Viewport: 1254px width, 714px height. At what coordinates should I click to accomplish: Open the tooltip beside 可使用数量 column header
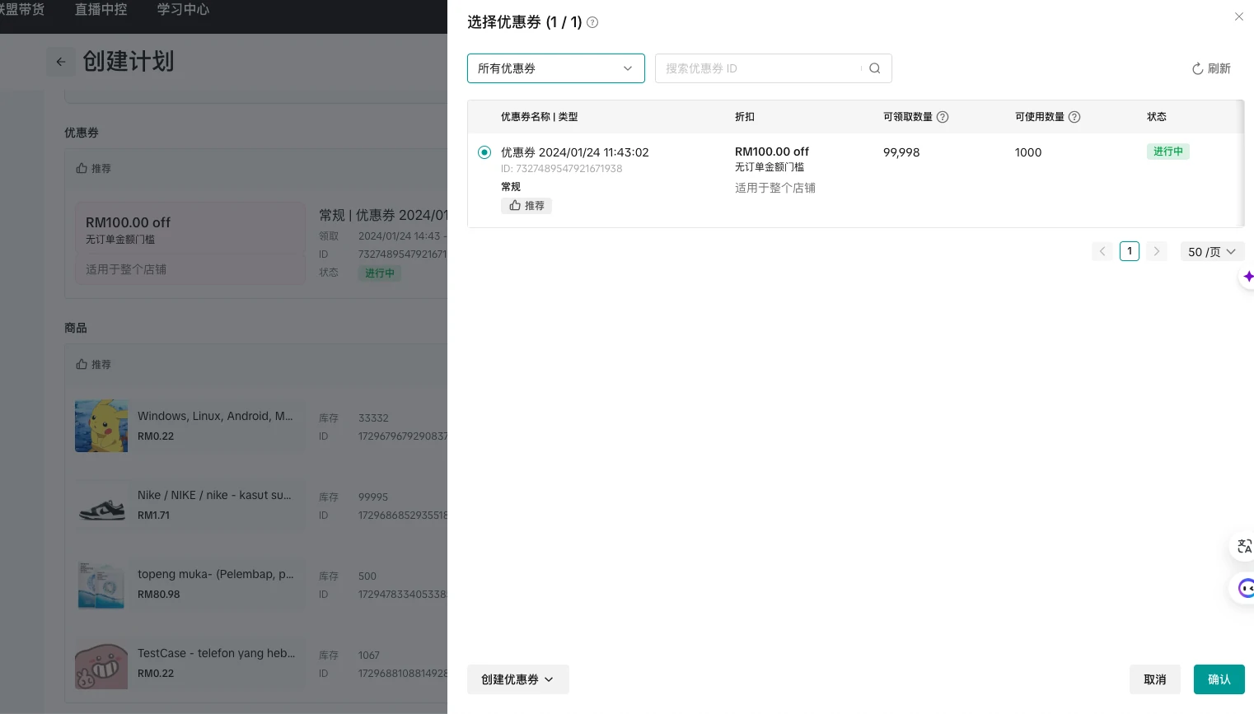point(1074,117)
